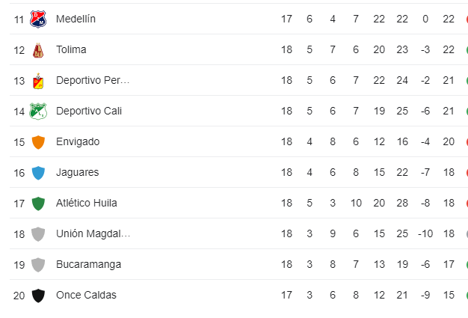Open the Envigado team page
The height and width of the screenshot is (318, 468).
pos(78,142)
